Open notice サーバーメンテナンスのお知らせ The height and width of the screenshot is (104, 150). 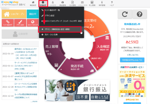tap(26, 66)
